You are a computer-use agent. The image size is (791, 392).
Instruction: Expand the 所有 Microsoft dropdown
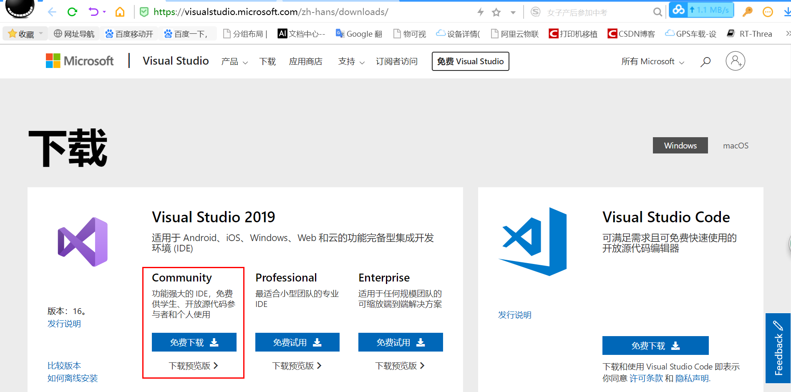(653, 62)
